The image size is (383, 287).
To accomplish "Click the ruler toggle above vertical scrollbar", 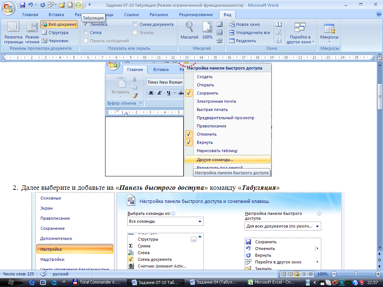I will tap(380, 58).
